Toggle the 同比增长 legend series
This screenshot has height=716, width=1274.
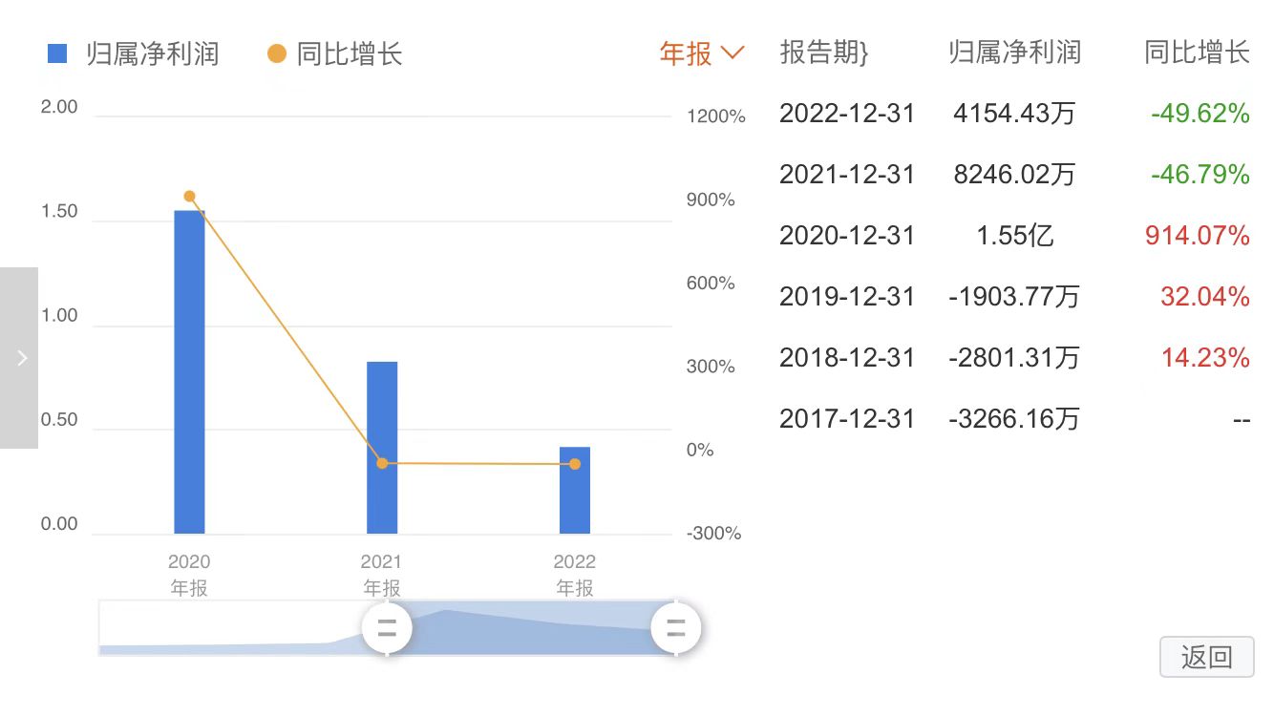[x=335, y=53]
